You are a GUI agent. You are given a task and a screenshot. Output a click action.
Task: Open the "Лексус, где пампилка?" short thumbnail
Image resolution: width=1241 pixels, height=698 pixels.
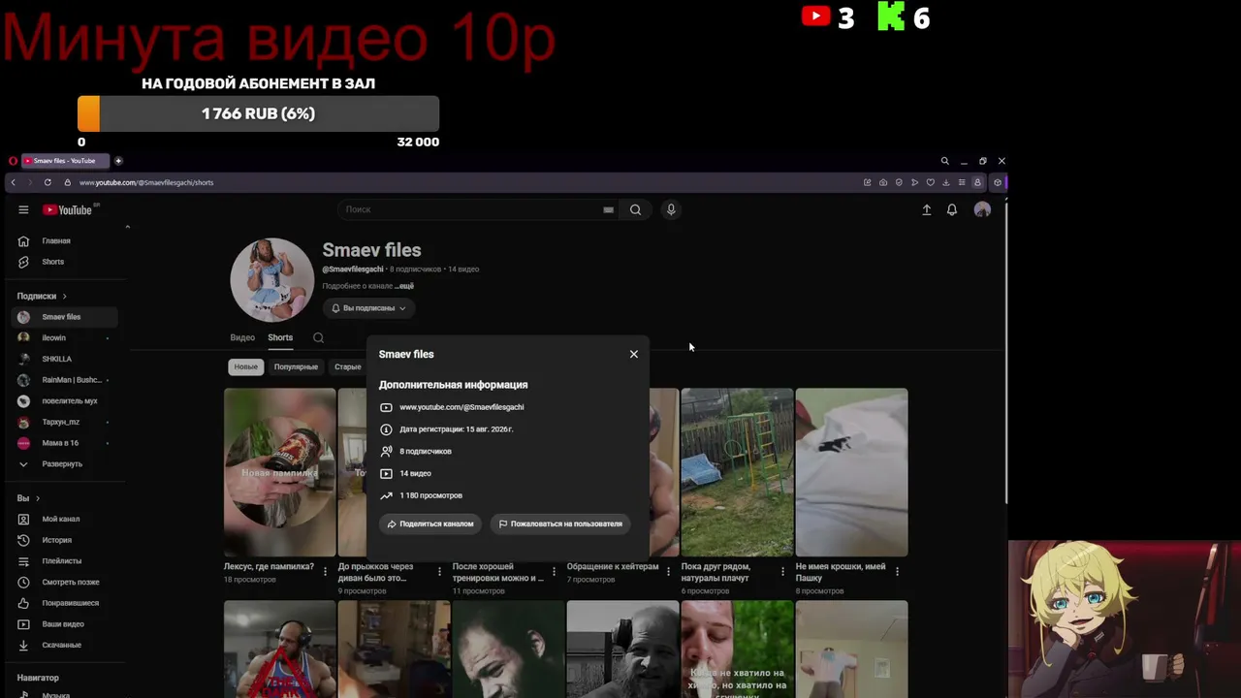tap(280, 472)
